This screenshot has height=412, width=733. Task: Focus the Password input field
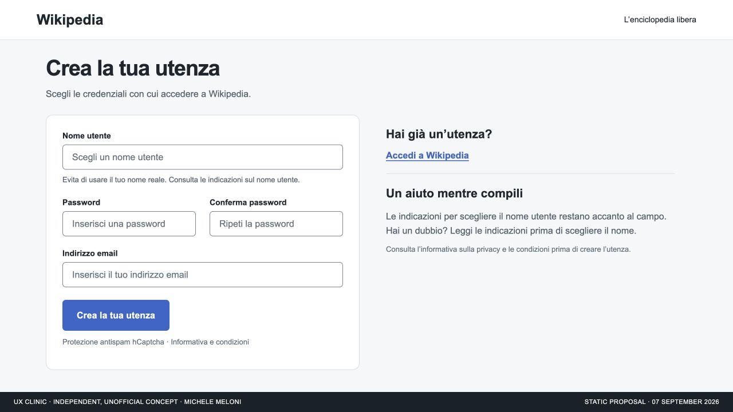(129, 224)
